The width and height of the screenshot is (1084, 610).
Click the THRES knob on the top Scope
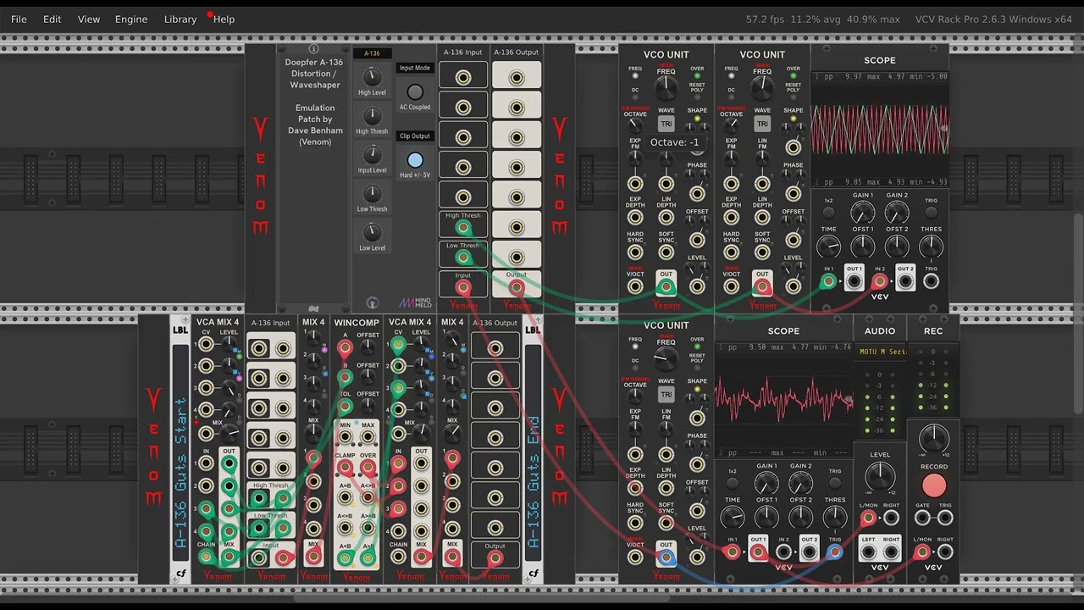coord(931,247)
